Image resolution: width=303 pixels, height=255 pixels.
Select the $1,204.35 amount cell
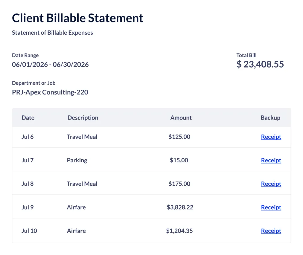[x=179, y=231]
